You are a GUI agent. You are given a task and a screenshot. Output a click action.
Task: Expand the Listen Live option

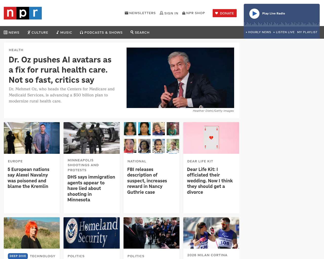click(x=284, y=32)
